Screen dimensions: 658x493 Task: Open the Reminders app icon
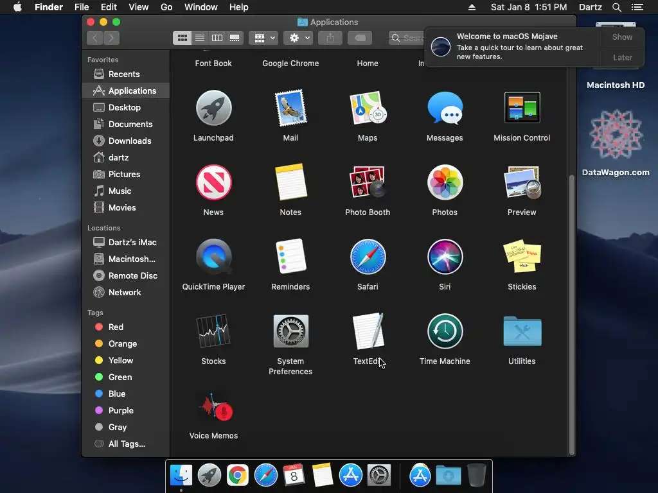290,257
